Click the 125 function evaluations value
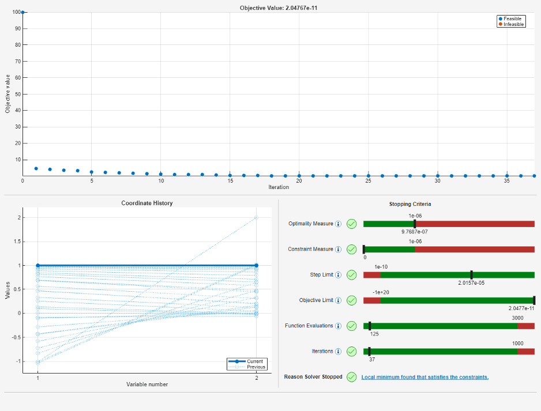 tap(374, 334)
